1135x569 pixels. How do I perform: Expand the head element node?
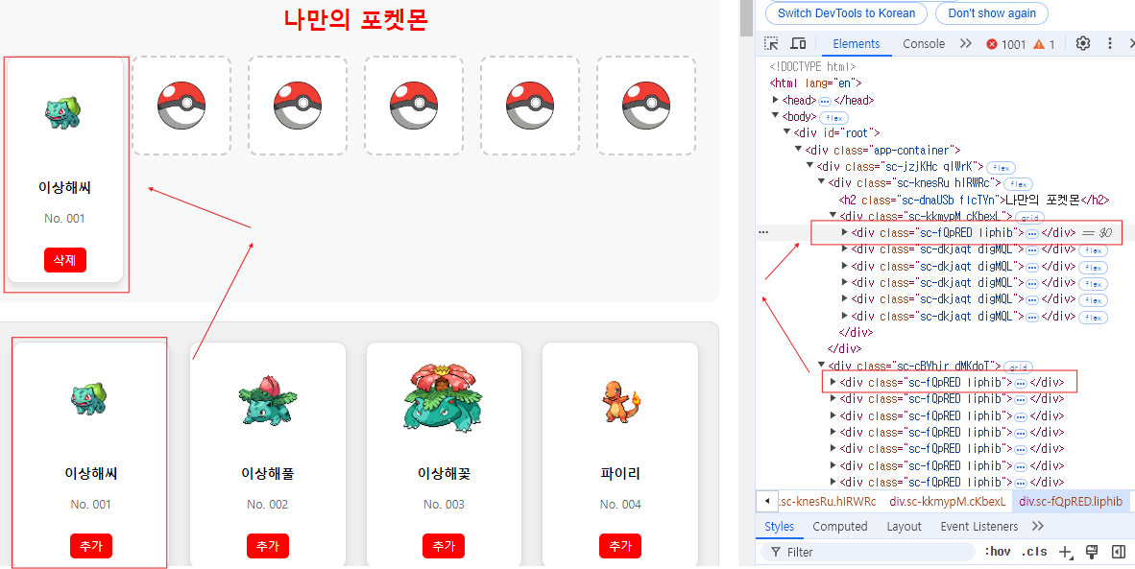pos(776,100)
